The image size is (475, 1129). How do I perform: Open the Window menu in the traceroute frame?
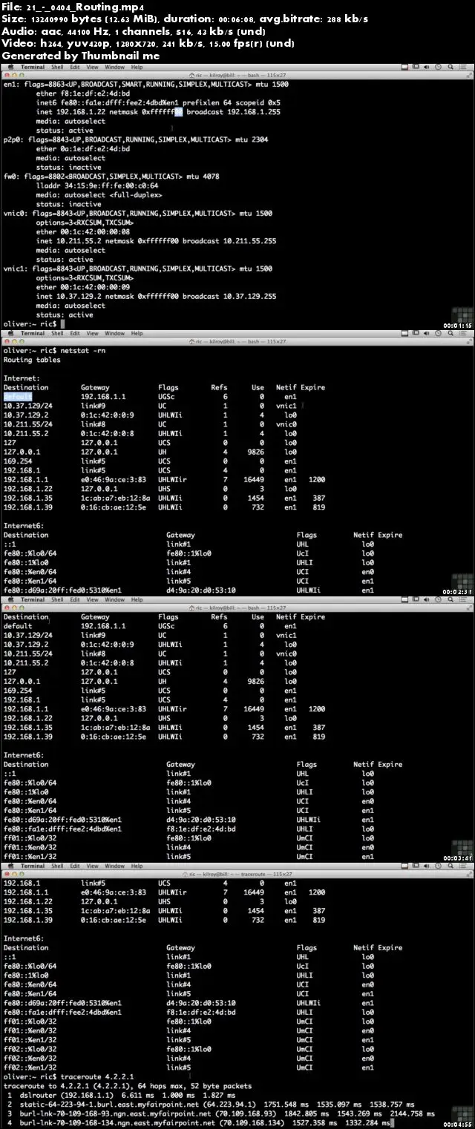pyautogui.click(x=114, y=866)
